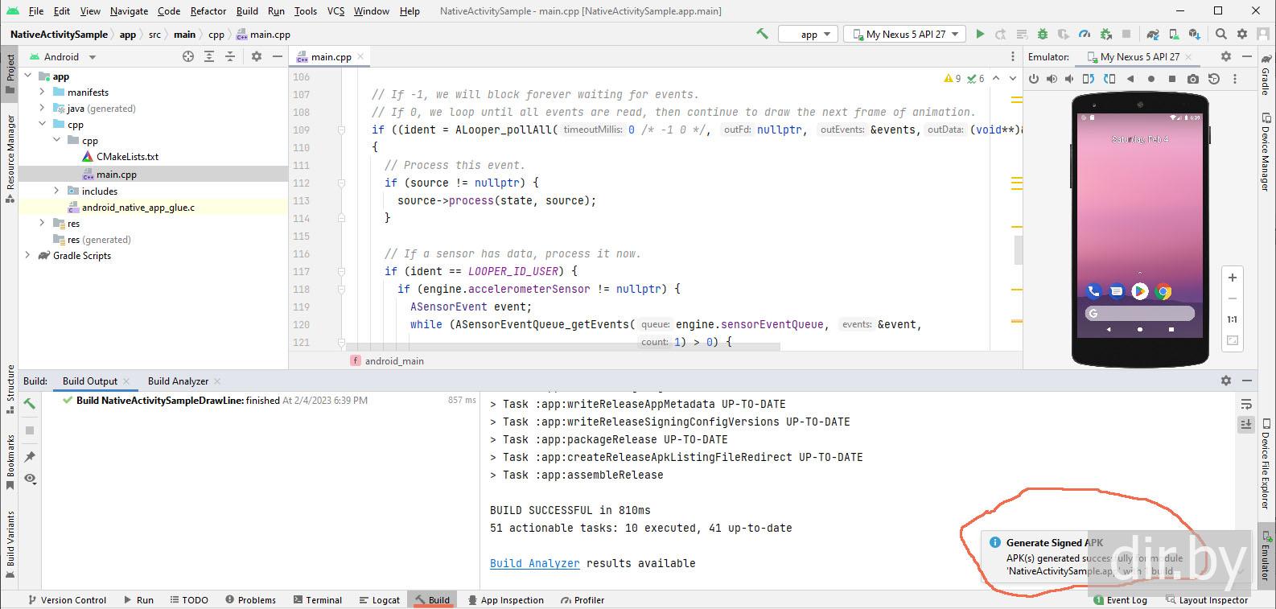Image resolution: width=1276 pixels, height=609 pixels.
Task: Click the Build Analyzer link in output
Action: (x=534, y=563)
